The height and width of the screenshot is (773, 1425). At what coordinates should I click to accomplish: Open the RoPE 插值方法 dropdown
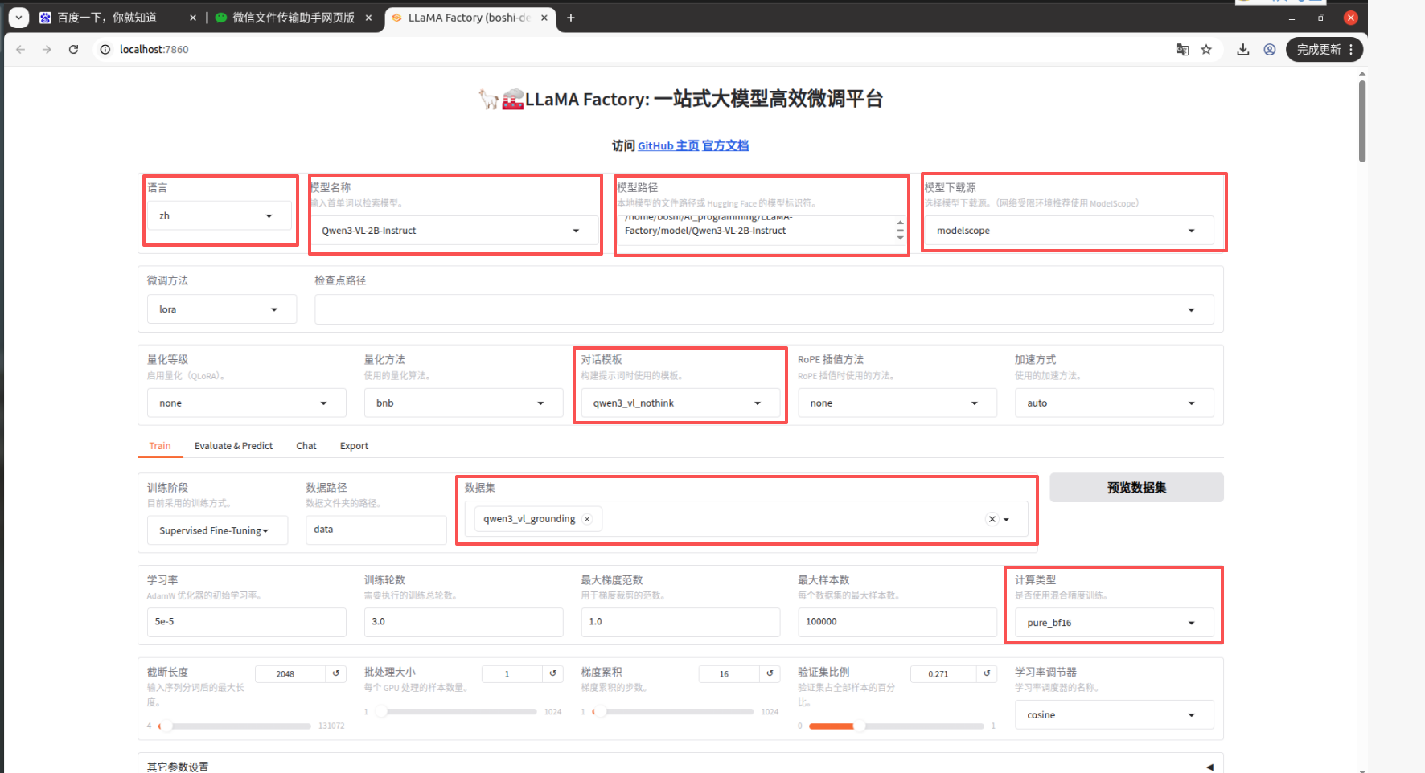[897, 403]
